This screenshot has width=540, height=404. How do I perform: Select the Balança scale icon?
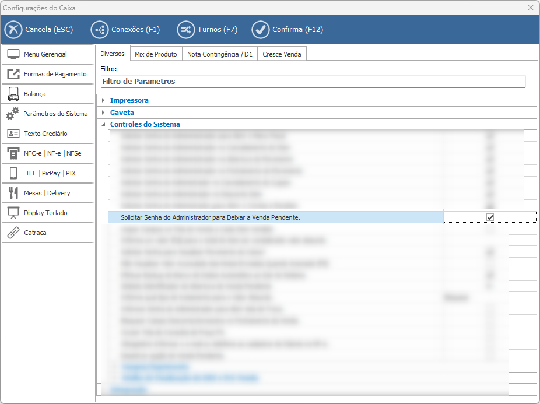(x=13, y=94)
